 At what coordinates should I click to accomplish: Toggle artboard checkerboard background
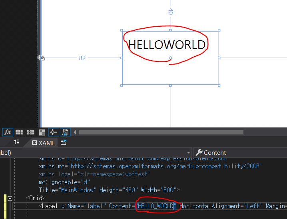[x=42, y=132]
